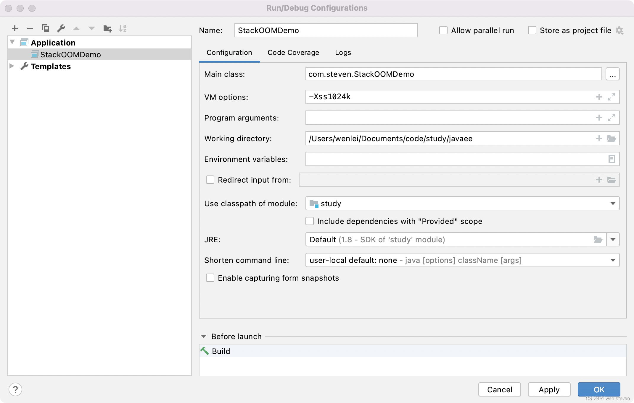Screen dimensions: 634x403
Task: Expand the Application tree section
Action: pyautogui.click(x=12, y=43)
